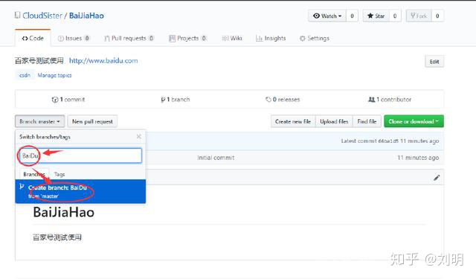Select the Tags tab in popup
The height and width of the screenshot is (279, 476).
point(59,174)
